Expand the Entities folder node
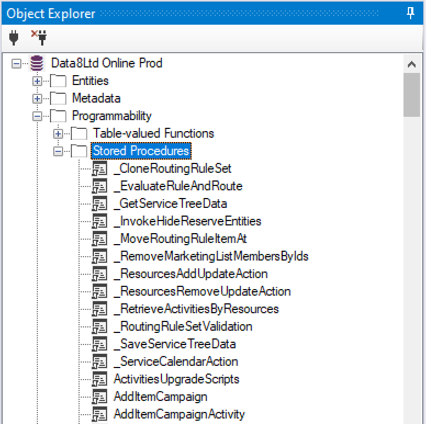The height and width of the screenshot is (424, 426). point(37,81)
